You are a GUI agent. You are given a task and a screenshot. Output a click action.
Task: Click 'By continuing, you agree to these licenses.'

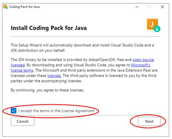[47, 90]
